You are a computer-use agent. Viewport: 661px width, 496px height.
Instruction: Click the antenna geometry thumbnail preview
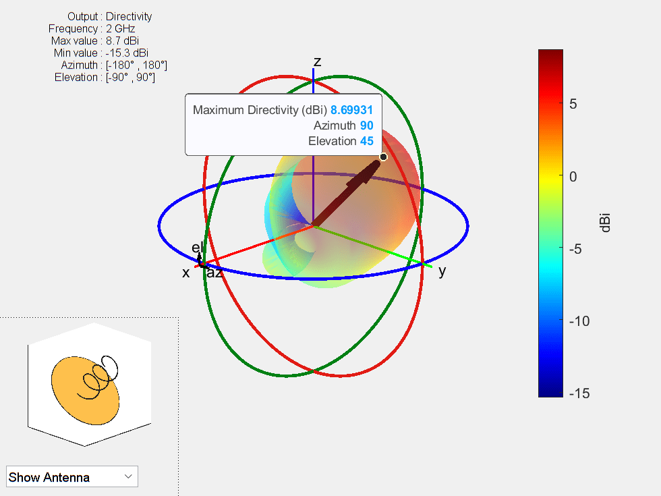coord(89,385)
